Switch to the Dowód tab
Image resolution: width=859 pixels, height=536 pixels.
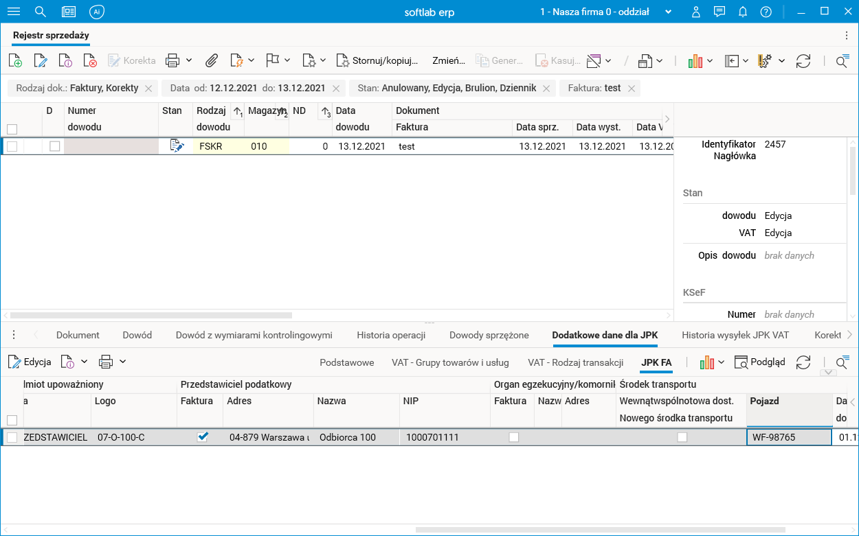(x=137, y=335)
